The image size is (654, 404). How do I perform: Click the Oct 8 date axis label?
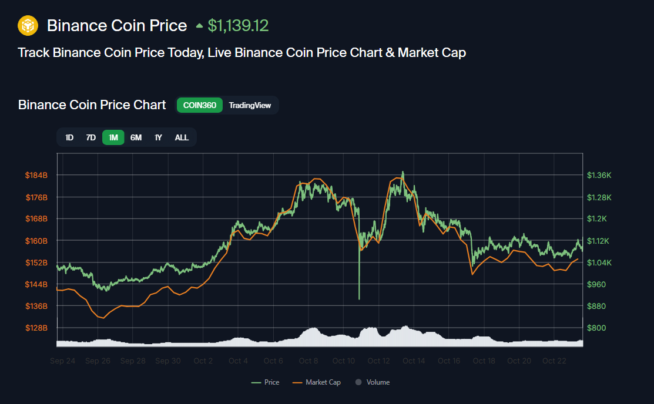pos(308,361)
